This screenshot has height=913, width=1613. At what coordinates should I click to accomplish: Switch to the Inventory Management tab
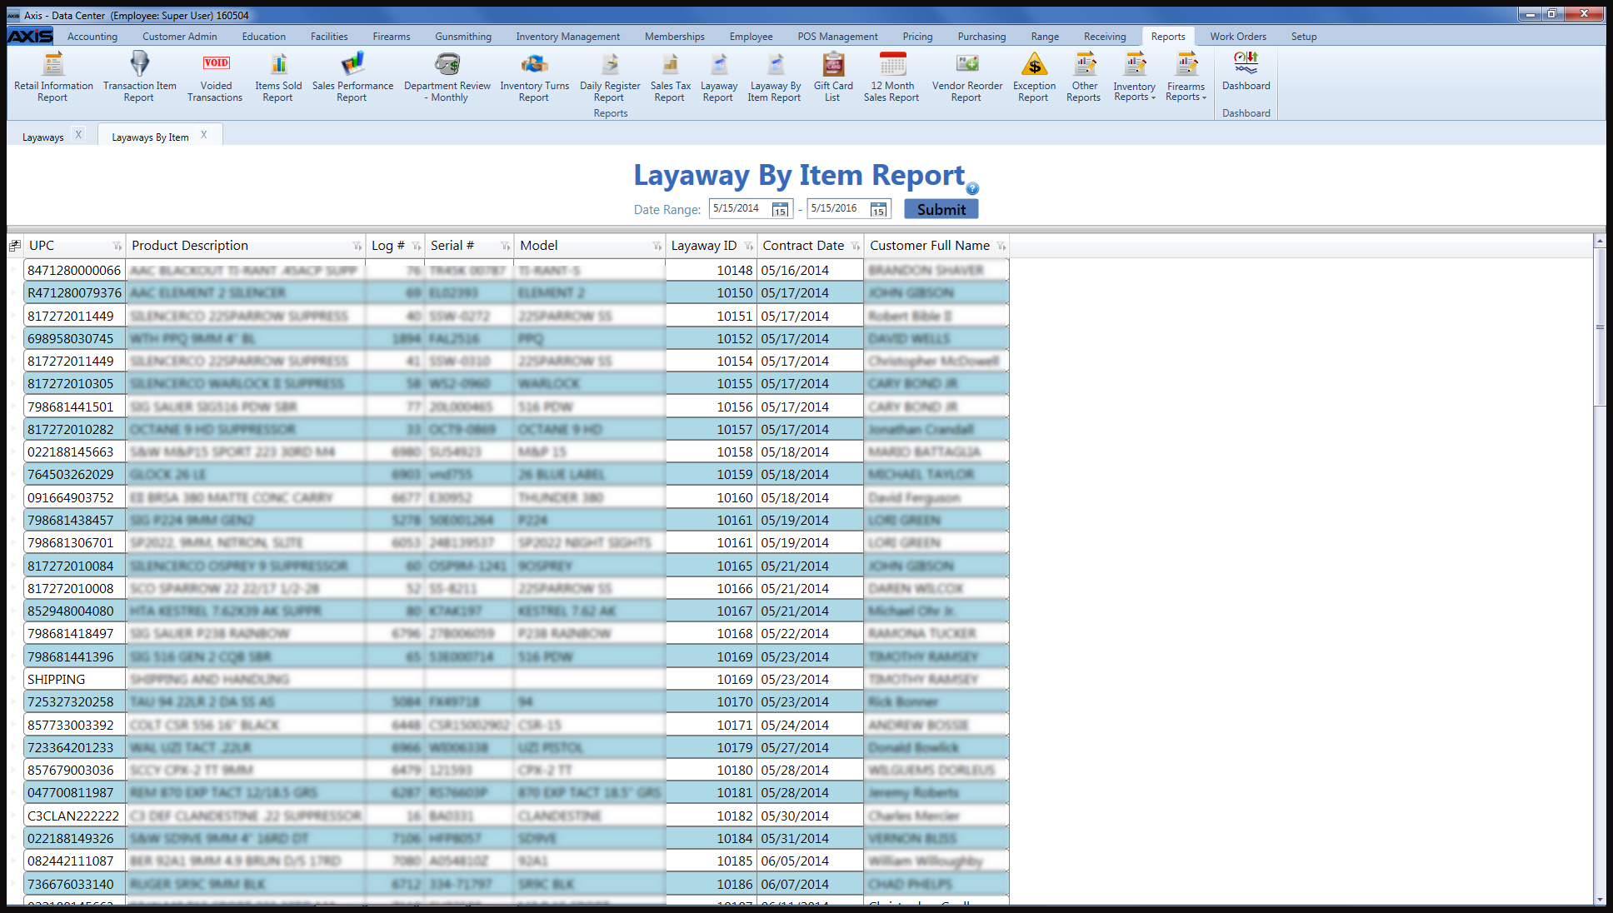tap(567, 37)
